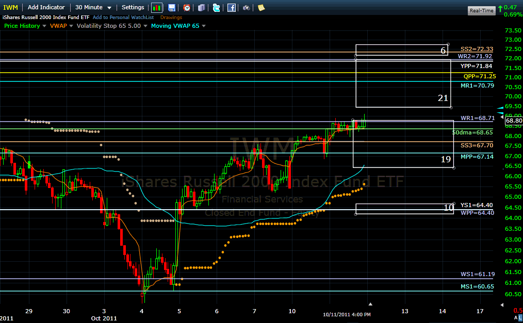
Task: Click the white triangle marker on the time axis
Action: pyautogui.click(x=370, y=304)
